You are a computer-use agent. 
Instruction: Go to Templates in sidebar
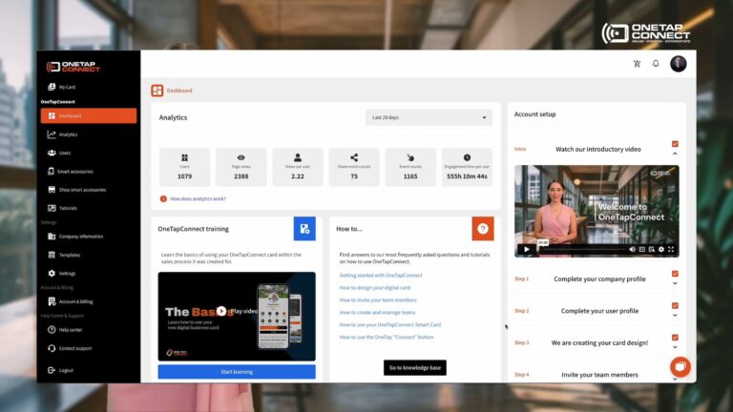point(70,255)
